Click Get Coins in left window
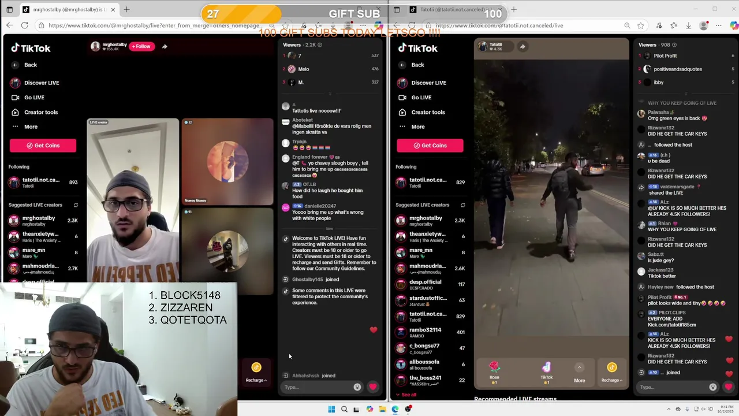 [43, 146]
